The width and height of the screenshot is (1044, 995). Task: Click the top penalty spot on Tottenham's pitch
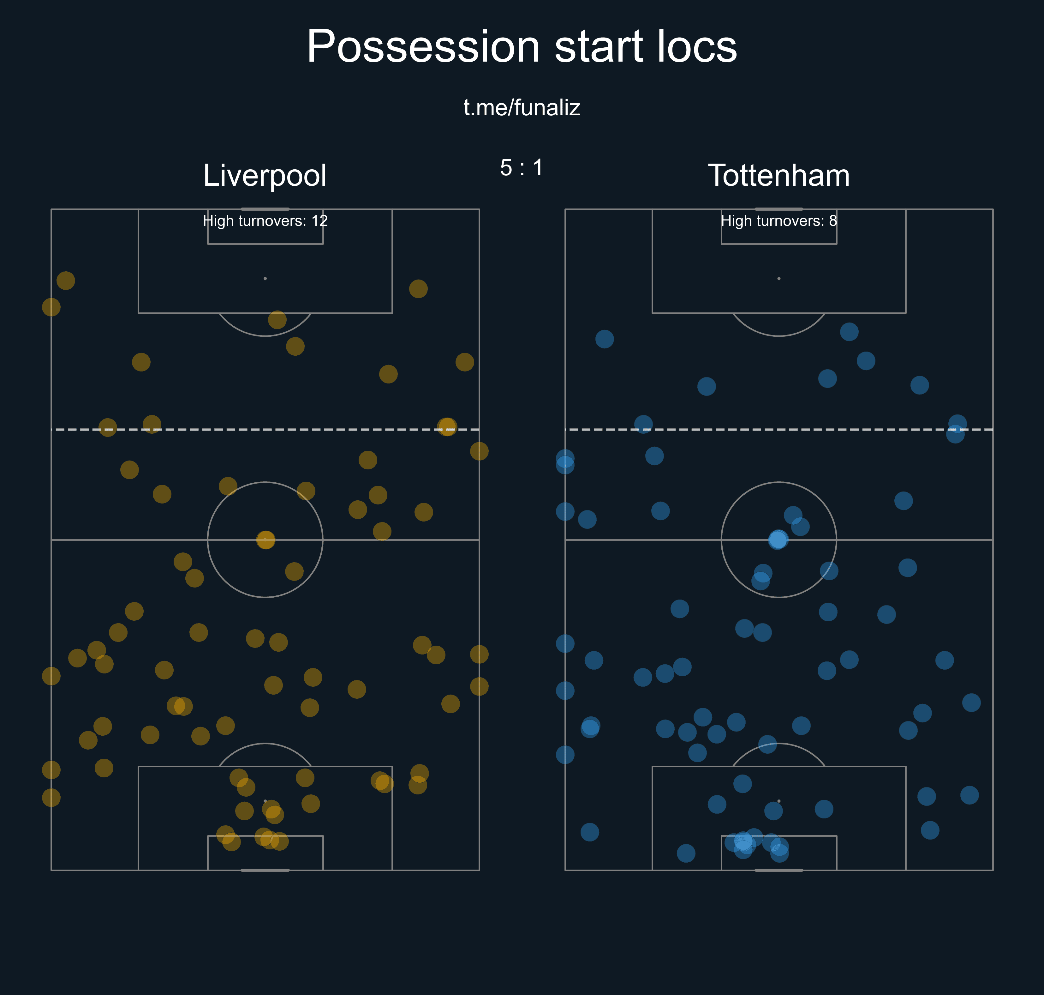tap(779, 279)
